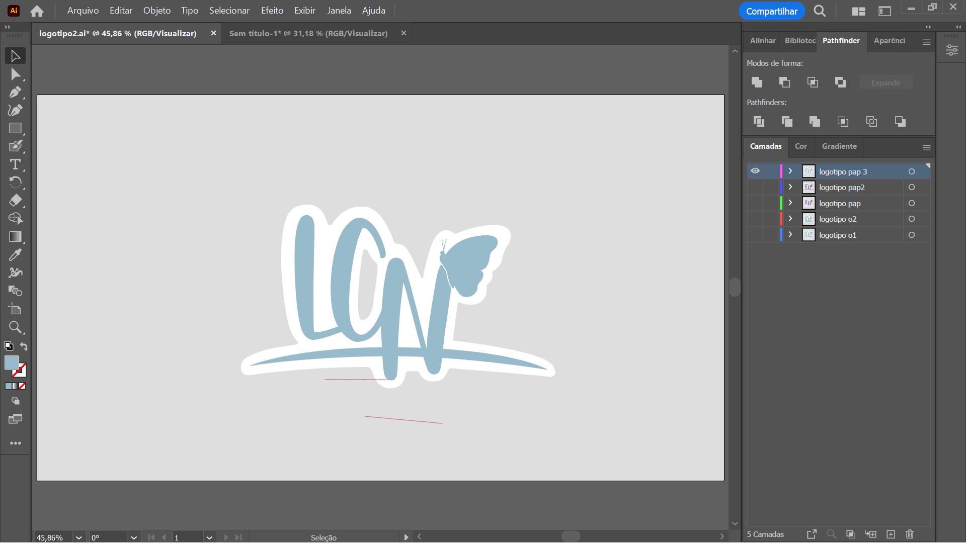This screenshot has height=543, width=966.
Task: Select the Eyedropper tool
Action: (x=15, y=255)
